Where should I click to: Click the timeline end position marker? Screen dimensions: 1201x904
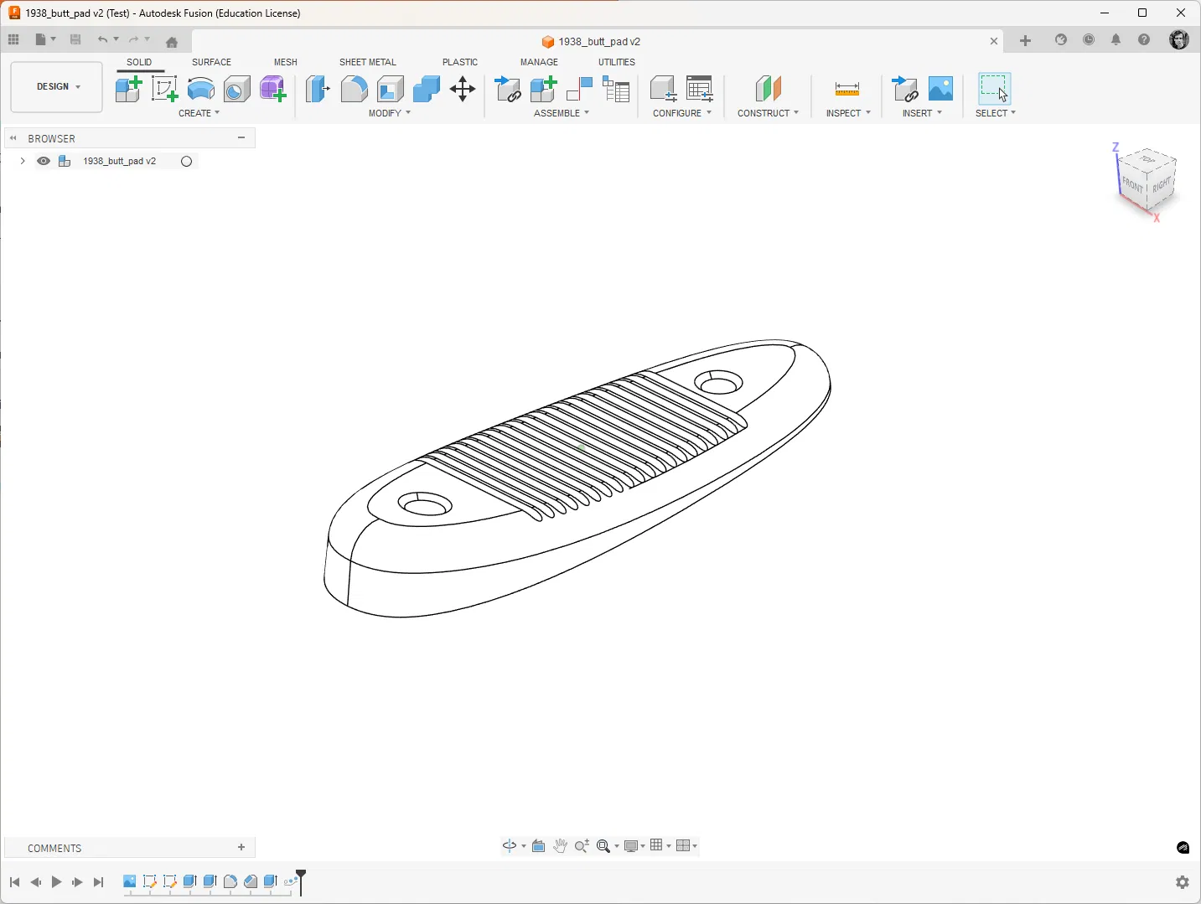(x=302, y=881)
